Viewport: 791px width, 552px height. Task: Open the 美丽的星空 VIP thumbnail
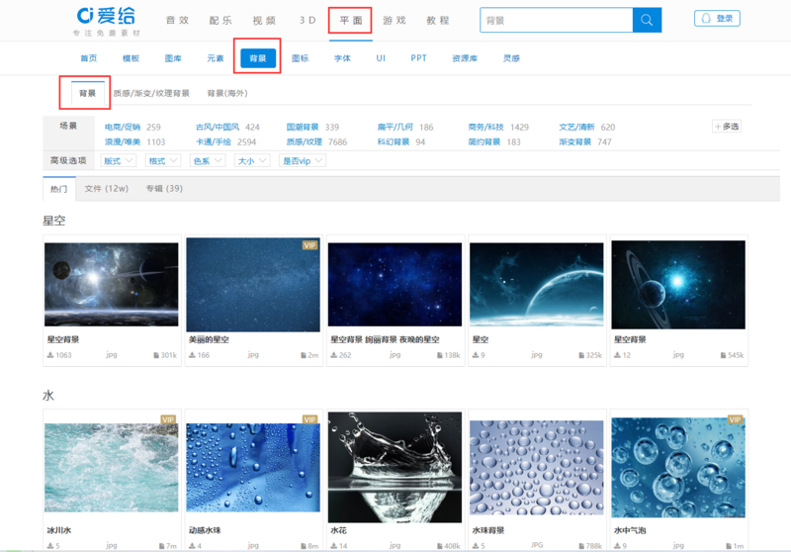(x=253, y=285)
